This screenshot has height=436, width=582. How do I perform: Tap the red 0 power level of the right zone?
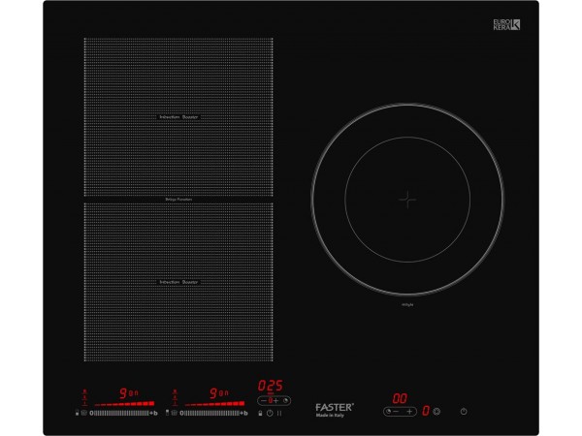pos(426,411)
